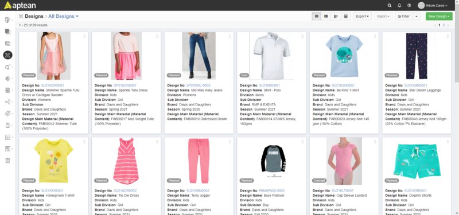
Task: Go to page 2 of results
Action: (444, 25)
